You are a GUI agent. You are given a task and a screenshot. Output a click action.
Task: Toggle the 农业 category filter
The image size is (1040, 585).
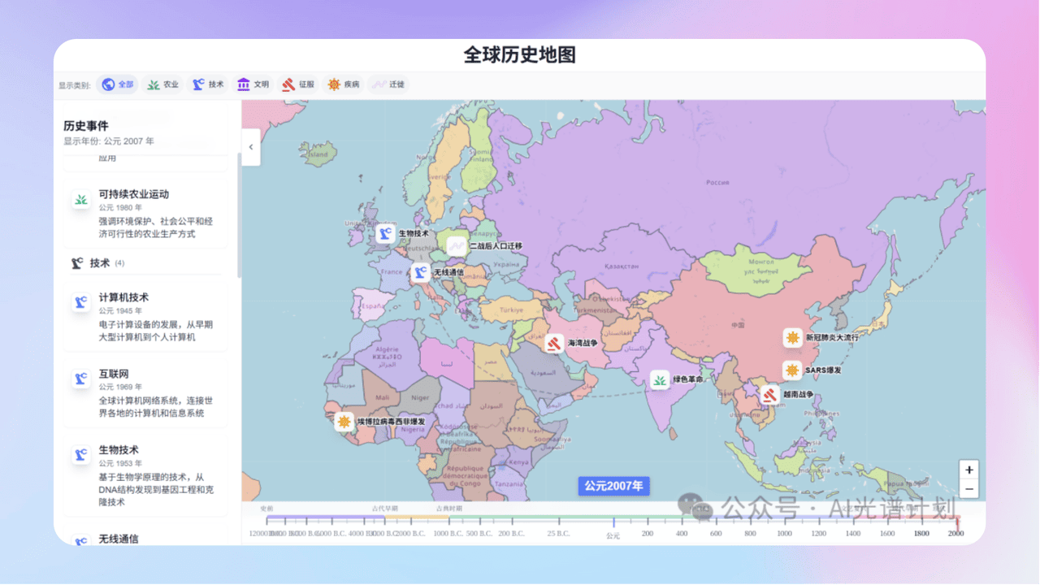coord(162,84)
